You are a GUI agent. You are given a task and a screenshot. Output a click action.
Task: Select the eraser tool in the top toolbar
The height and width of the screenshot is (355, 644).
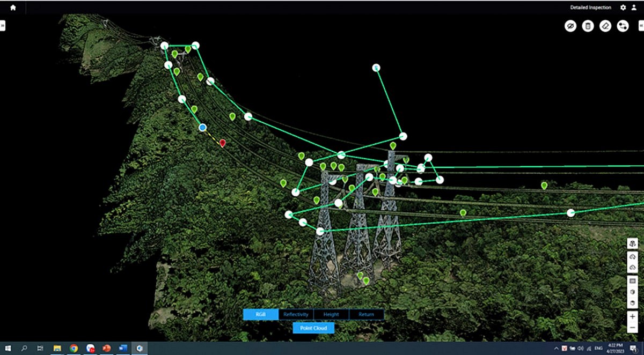(x=604, y=26)
